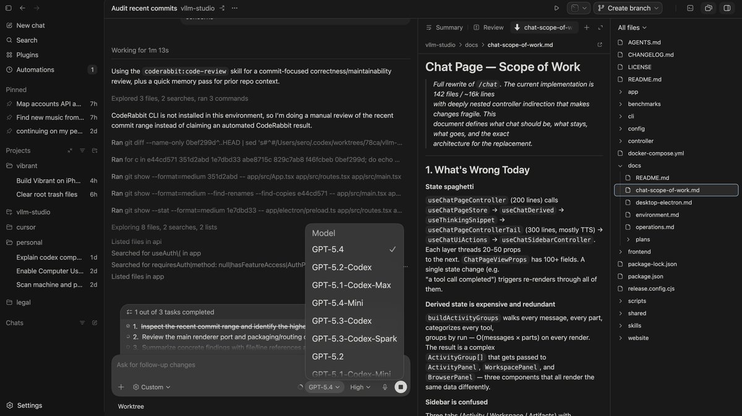742x416 pixels.
Task: Click the filter icon in Projects header
Action: click(82, 150)
